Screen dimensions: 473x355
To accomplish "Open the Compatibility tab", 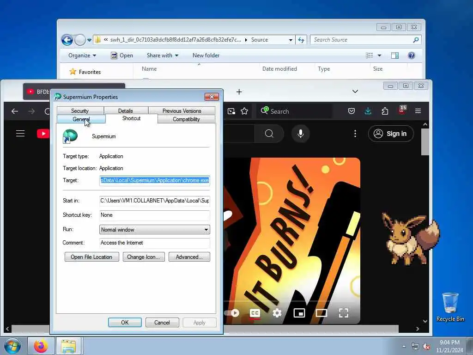I will (x=187, y=119).
